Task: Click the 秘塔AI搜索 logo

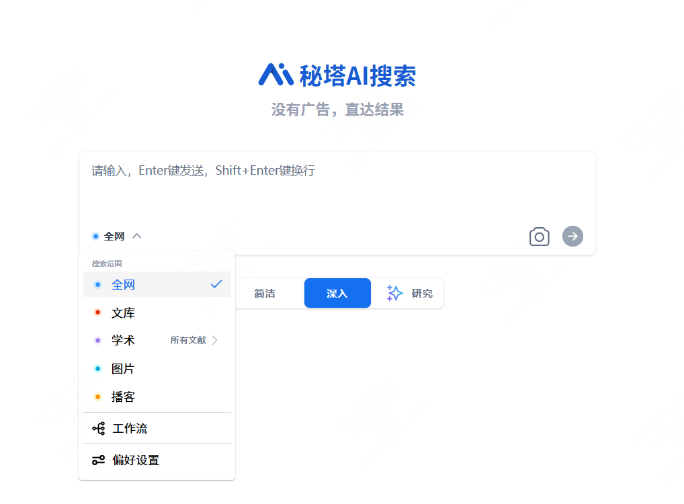Action: point(337,75)
